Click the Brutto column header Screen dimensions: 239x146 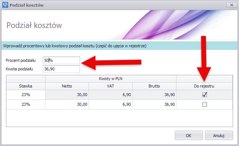154,86
